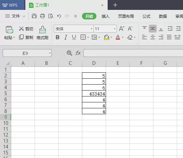The width and height of the screenshot is (183, 158).
Task: Increase font size with A+ icon
Action: 122,29
